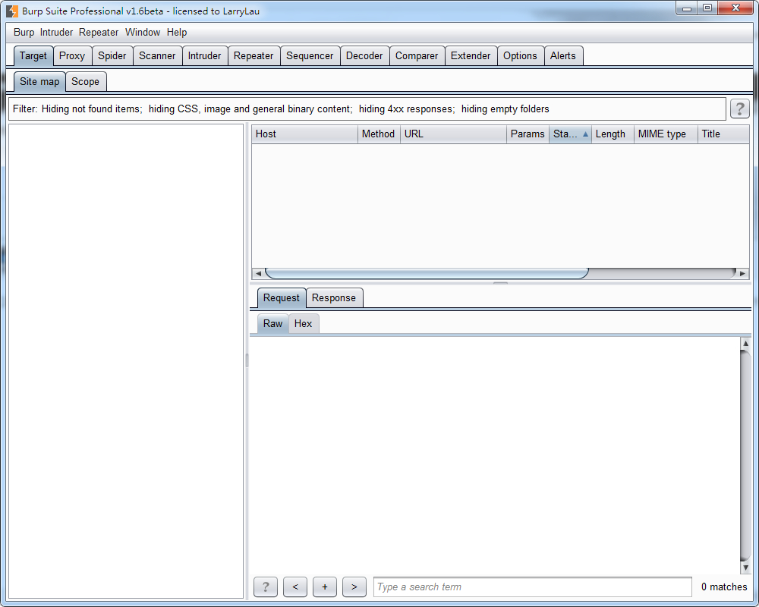Sort the table by Params column
Image resolution: width=759 pixels, height=607 pixels.
point(528,134)
